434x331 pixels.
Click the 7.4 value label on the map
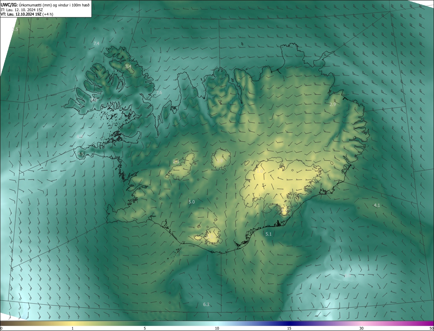point(96,43)
